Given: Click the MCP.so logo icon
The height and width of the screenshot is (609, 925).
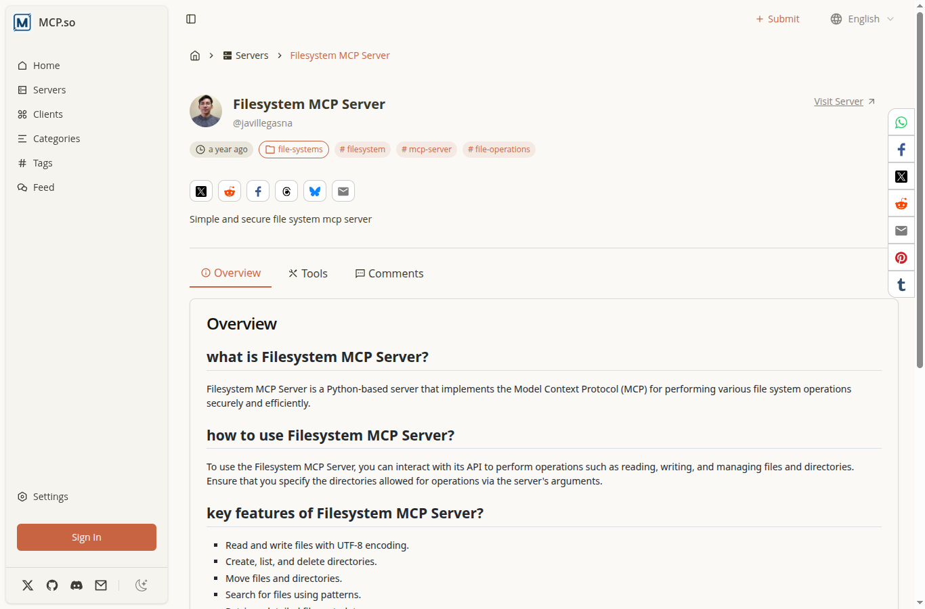Looking at the screenshot, I should click(22, 22).
